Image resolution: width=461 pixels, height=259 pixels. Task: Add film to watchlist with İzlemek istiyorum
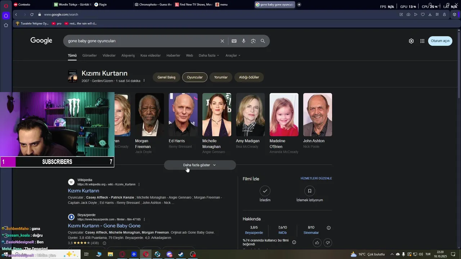click(x=309, y=191)
